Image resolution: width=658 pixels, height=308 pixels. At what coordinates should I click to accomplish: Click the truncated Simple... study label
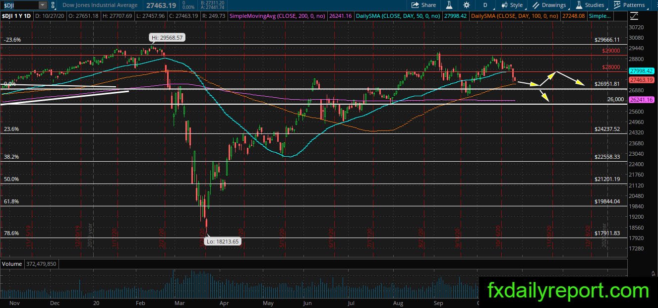600,16
